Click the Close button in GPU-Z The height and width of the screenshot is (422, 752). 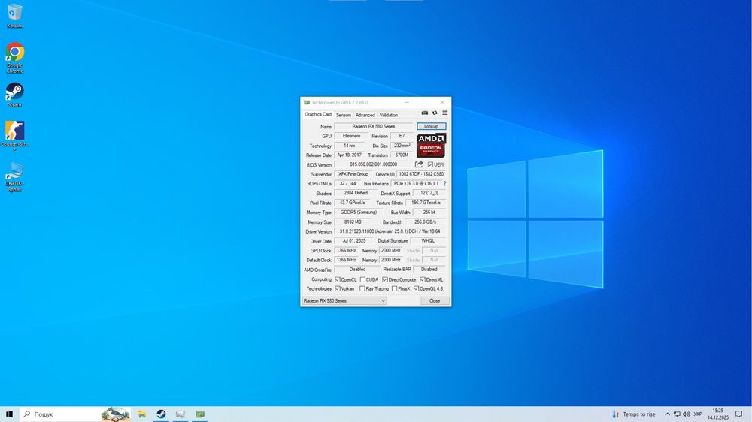pos(435,301)
